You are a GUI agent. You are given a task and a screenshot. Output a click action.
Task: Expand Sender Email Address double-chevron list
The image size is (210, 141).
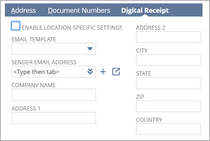point(90,71)
